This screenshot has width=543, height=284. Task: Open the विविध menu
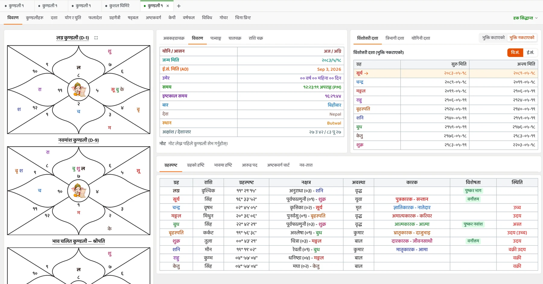(x=207, y=18)
